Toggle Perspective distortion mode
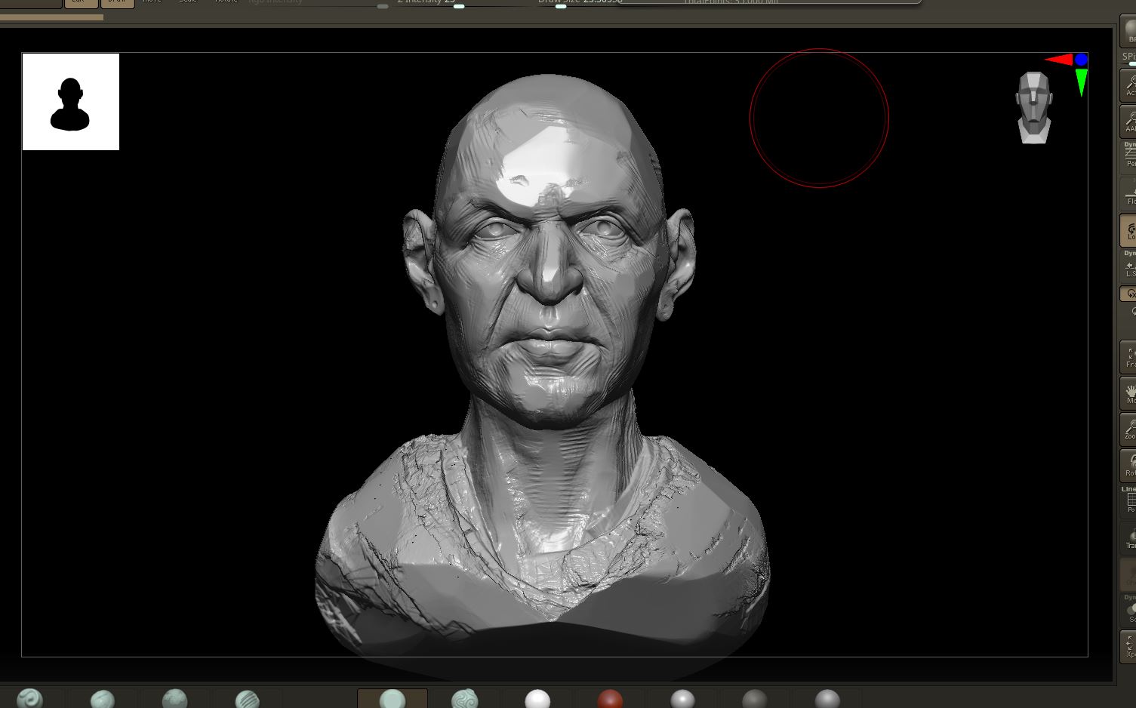 click(x=1128, y=156)
